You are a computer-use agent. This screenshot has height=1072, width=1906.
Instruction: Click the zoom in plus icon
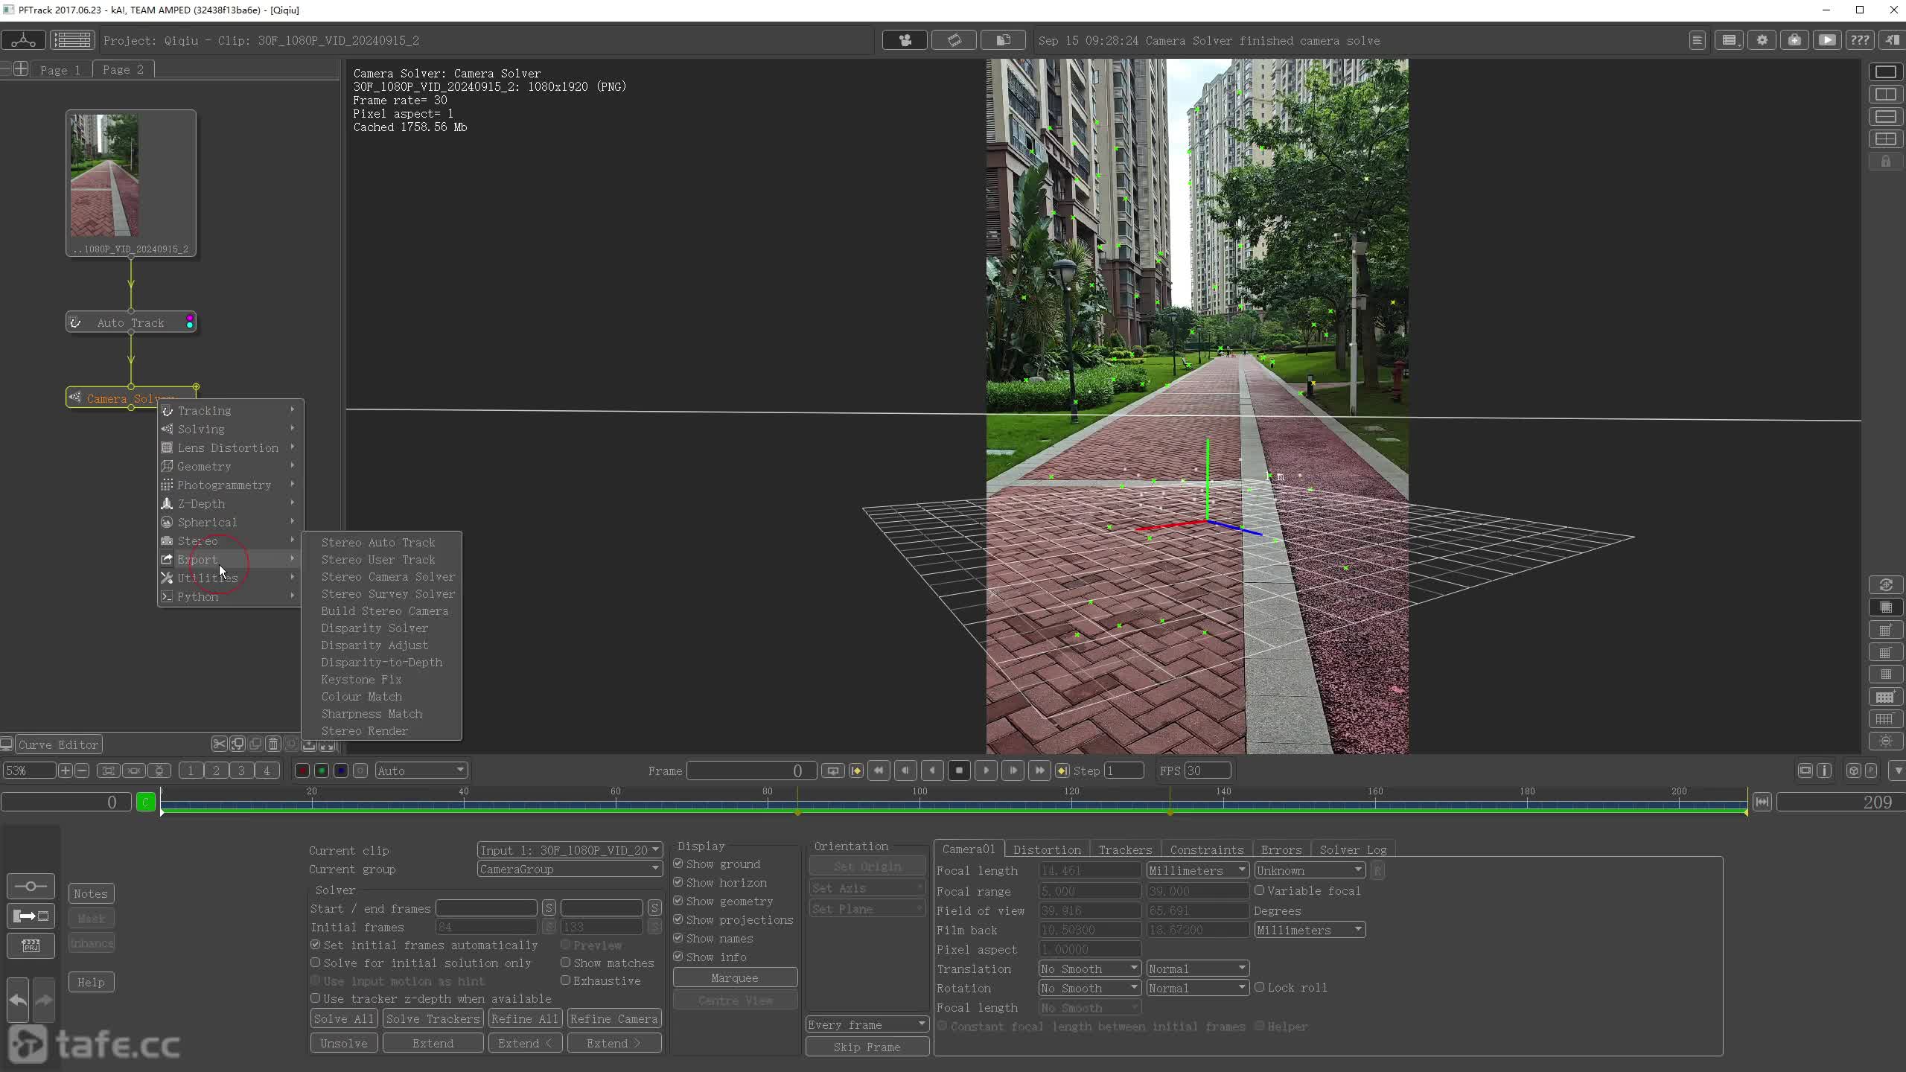click(x=66, y=770)
